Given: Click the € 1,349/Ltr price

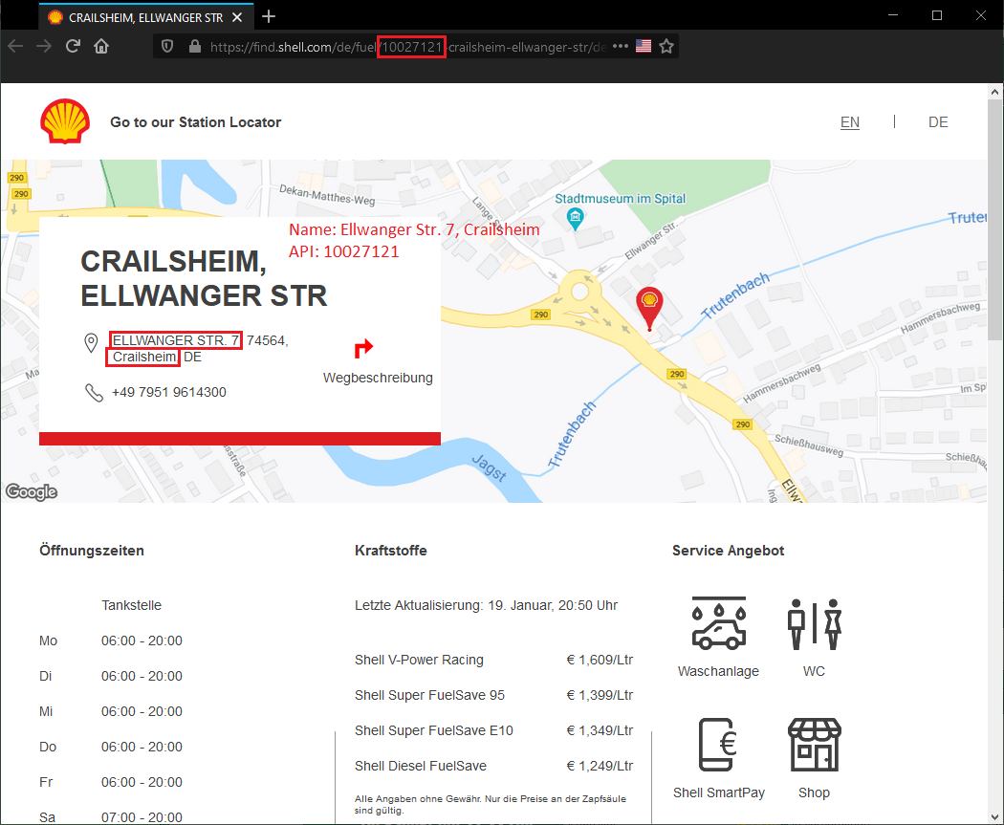Looking at the screenshot, I should tap(600, 730).
